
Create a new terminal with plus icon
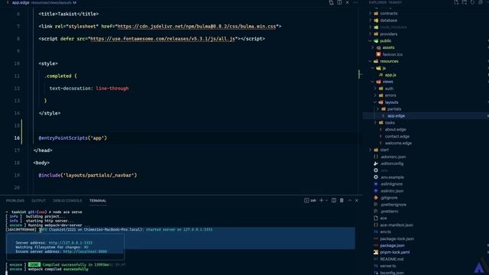321,200
